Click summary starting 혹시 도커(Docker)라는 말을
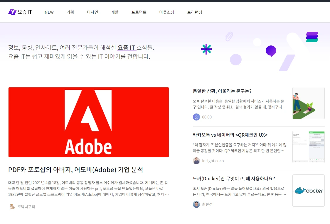This screenshot has height=224, width=330. (x=239, y=191)
